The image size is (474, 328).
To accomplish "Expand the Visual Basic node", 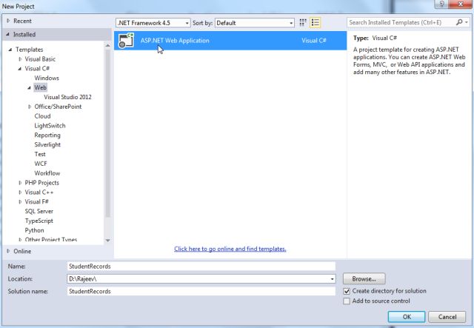I will tap(20, 59).
